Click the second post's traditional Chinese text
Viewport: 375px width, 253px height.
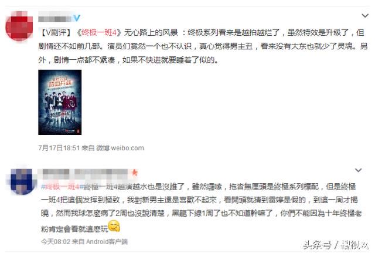coord(202,207)
